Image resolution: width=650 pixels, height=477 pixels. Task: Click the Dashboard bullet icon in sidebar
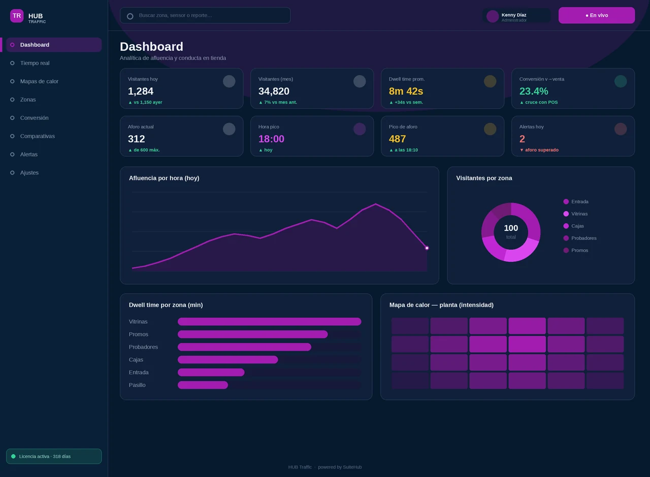[12, 45]
